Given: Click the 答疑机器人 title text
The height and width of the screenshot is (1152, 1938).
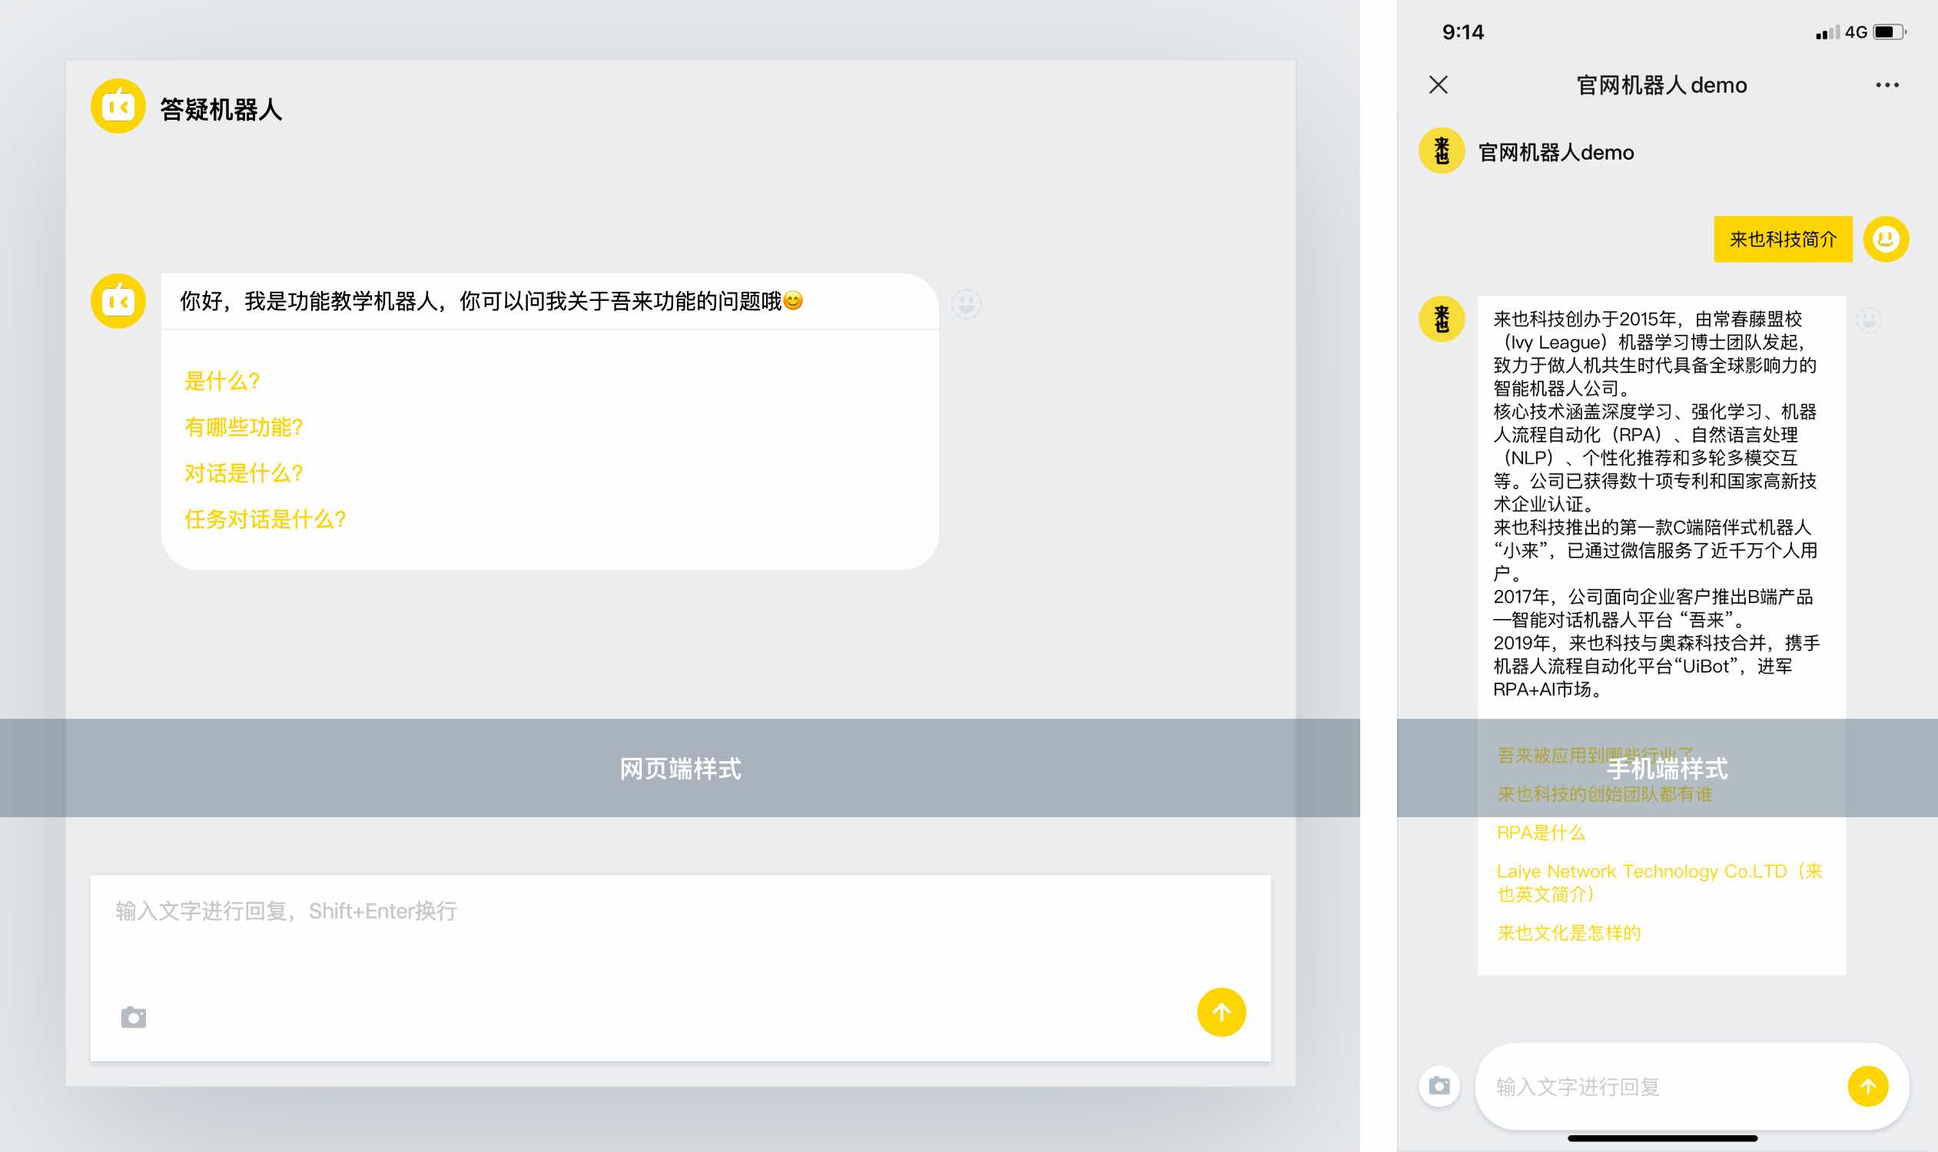Looking at the screenshot, I should click(221, 110).
